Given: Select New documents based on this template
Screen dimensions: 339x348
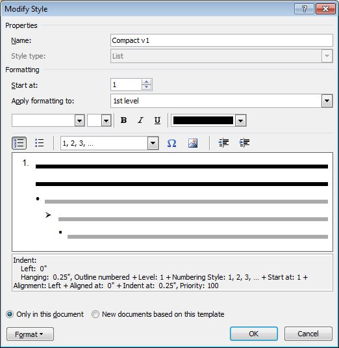Looking at the screenshot, I should coord(158,314).
